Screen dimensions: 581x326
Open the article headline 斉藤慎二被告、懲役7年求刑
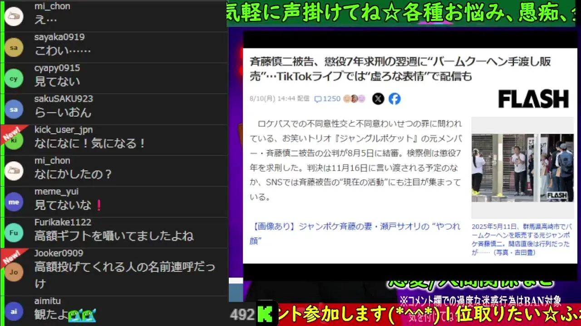(x=400, y=69)
